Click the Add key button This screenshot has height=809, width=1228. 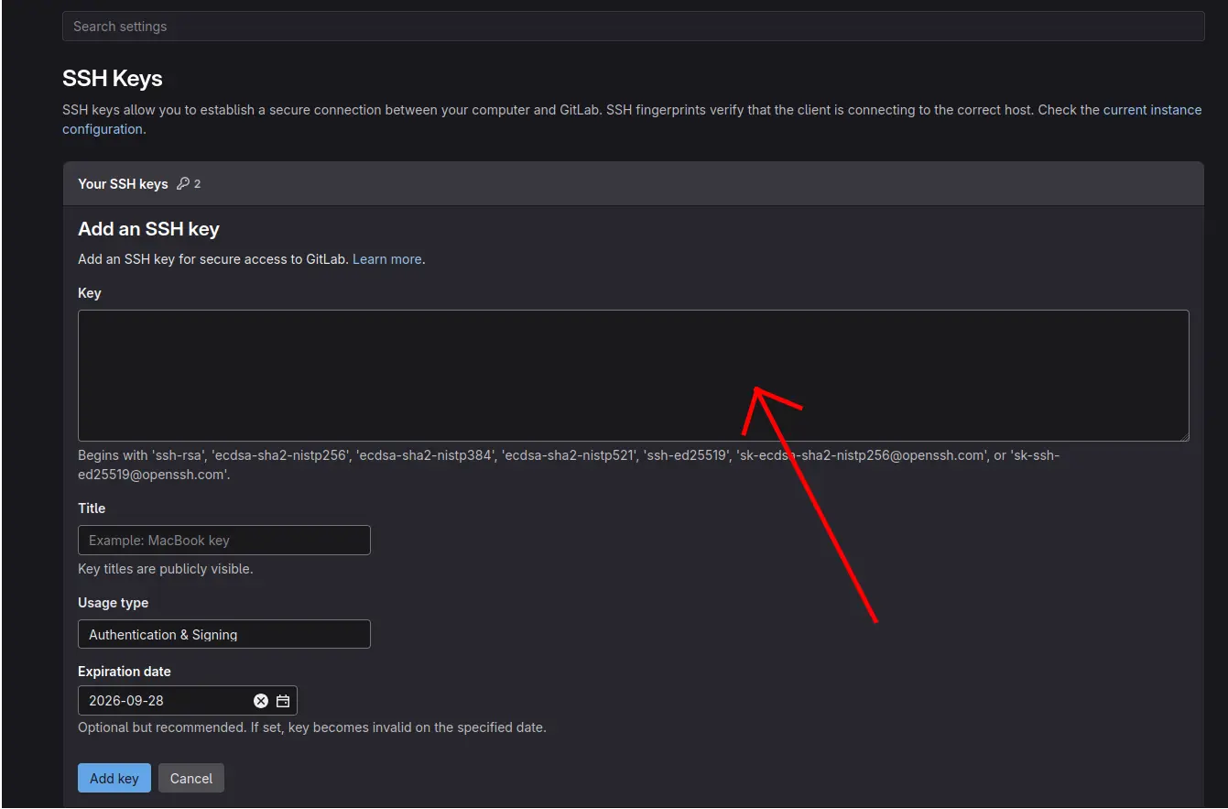tap(114, 778)
